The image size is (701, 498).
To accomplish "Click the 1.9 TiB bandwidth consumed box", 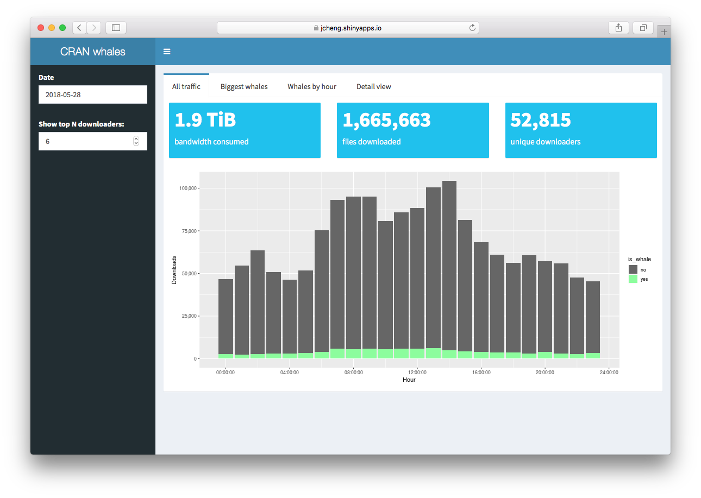I will [x=245, y=130].
